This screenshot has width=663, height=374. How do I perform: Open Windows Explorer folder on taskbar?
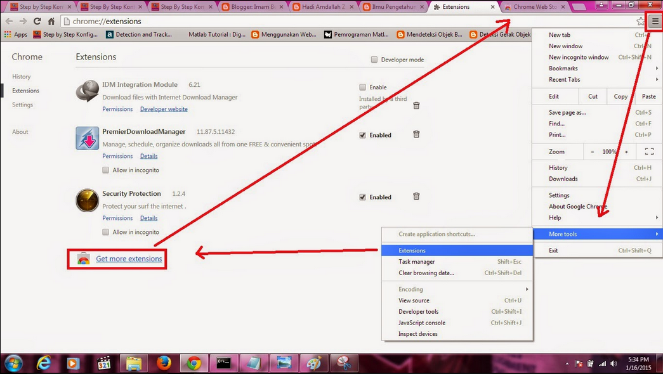[x=134, y=363]
